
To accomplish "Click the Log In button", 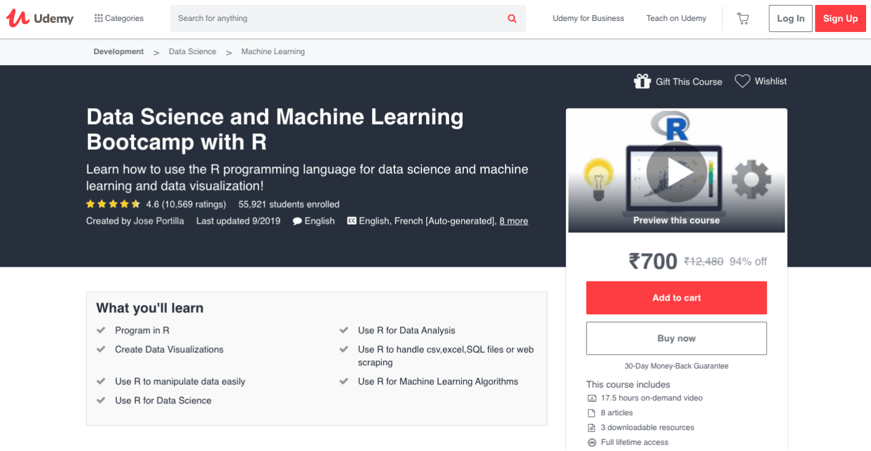I will [x=790, y=18].
